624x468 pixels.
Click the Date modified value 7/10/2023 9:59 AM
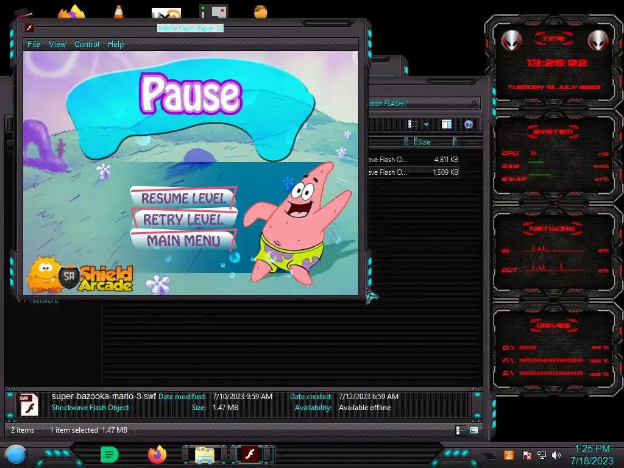243,396
